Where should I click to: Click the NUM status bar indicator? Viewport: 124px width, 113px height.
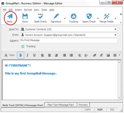click(x=100, y=110)
